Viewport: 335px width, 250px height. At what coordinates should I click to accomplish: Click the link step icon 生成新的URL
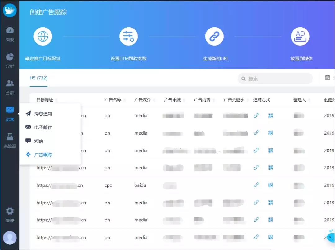[214, 36]
